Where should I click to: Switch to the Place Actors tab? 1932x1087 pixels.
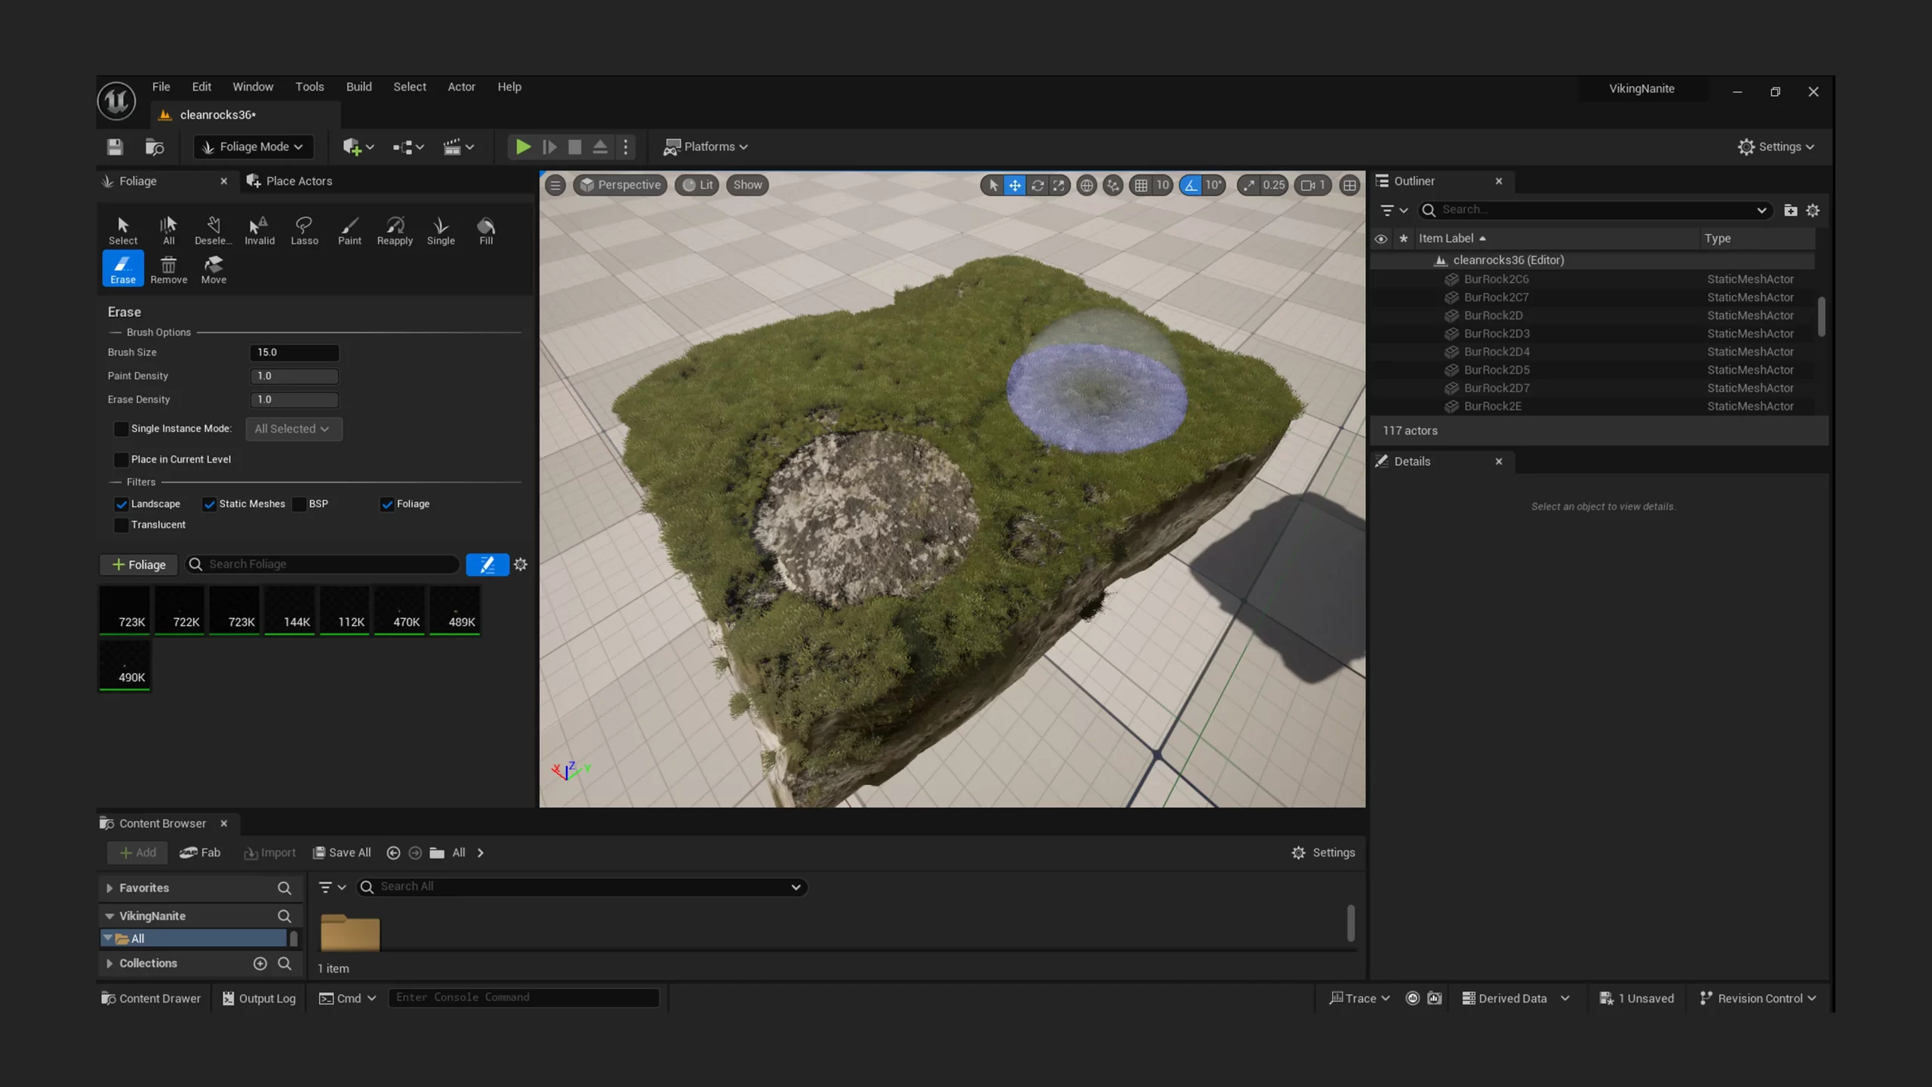tap(291, 181)
